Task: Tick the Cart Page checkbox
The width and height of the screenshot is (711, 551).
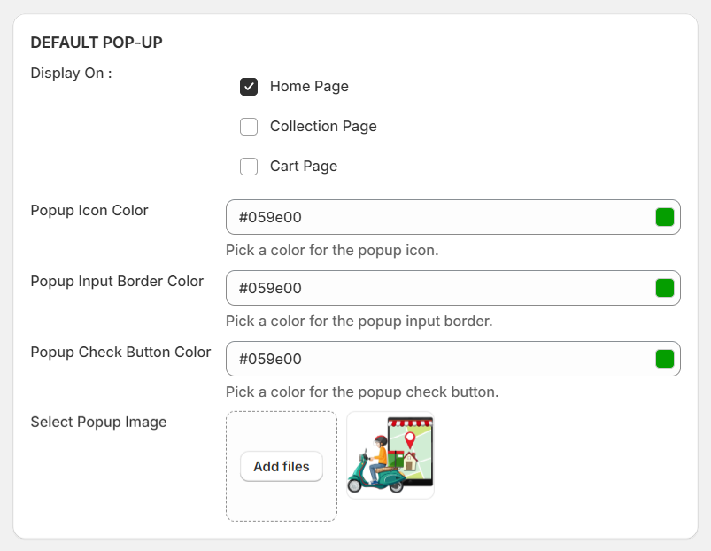Action: [x=249, y=167]
